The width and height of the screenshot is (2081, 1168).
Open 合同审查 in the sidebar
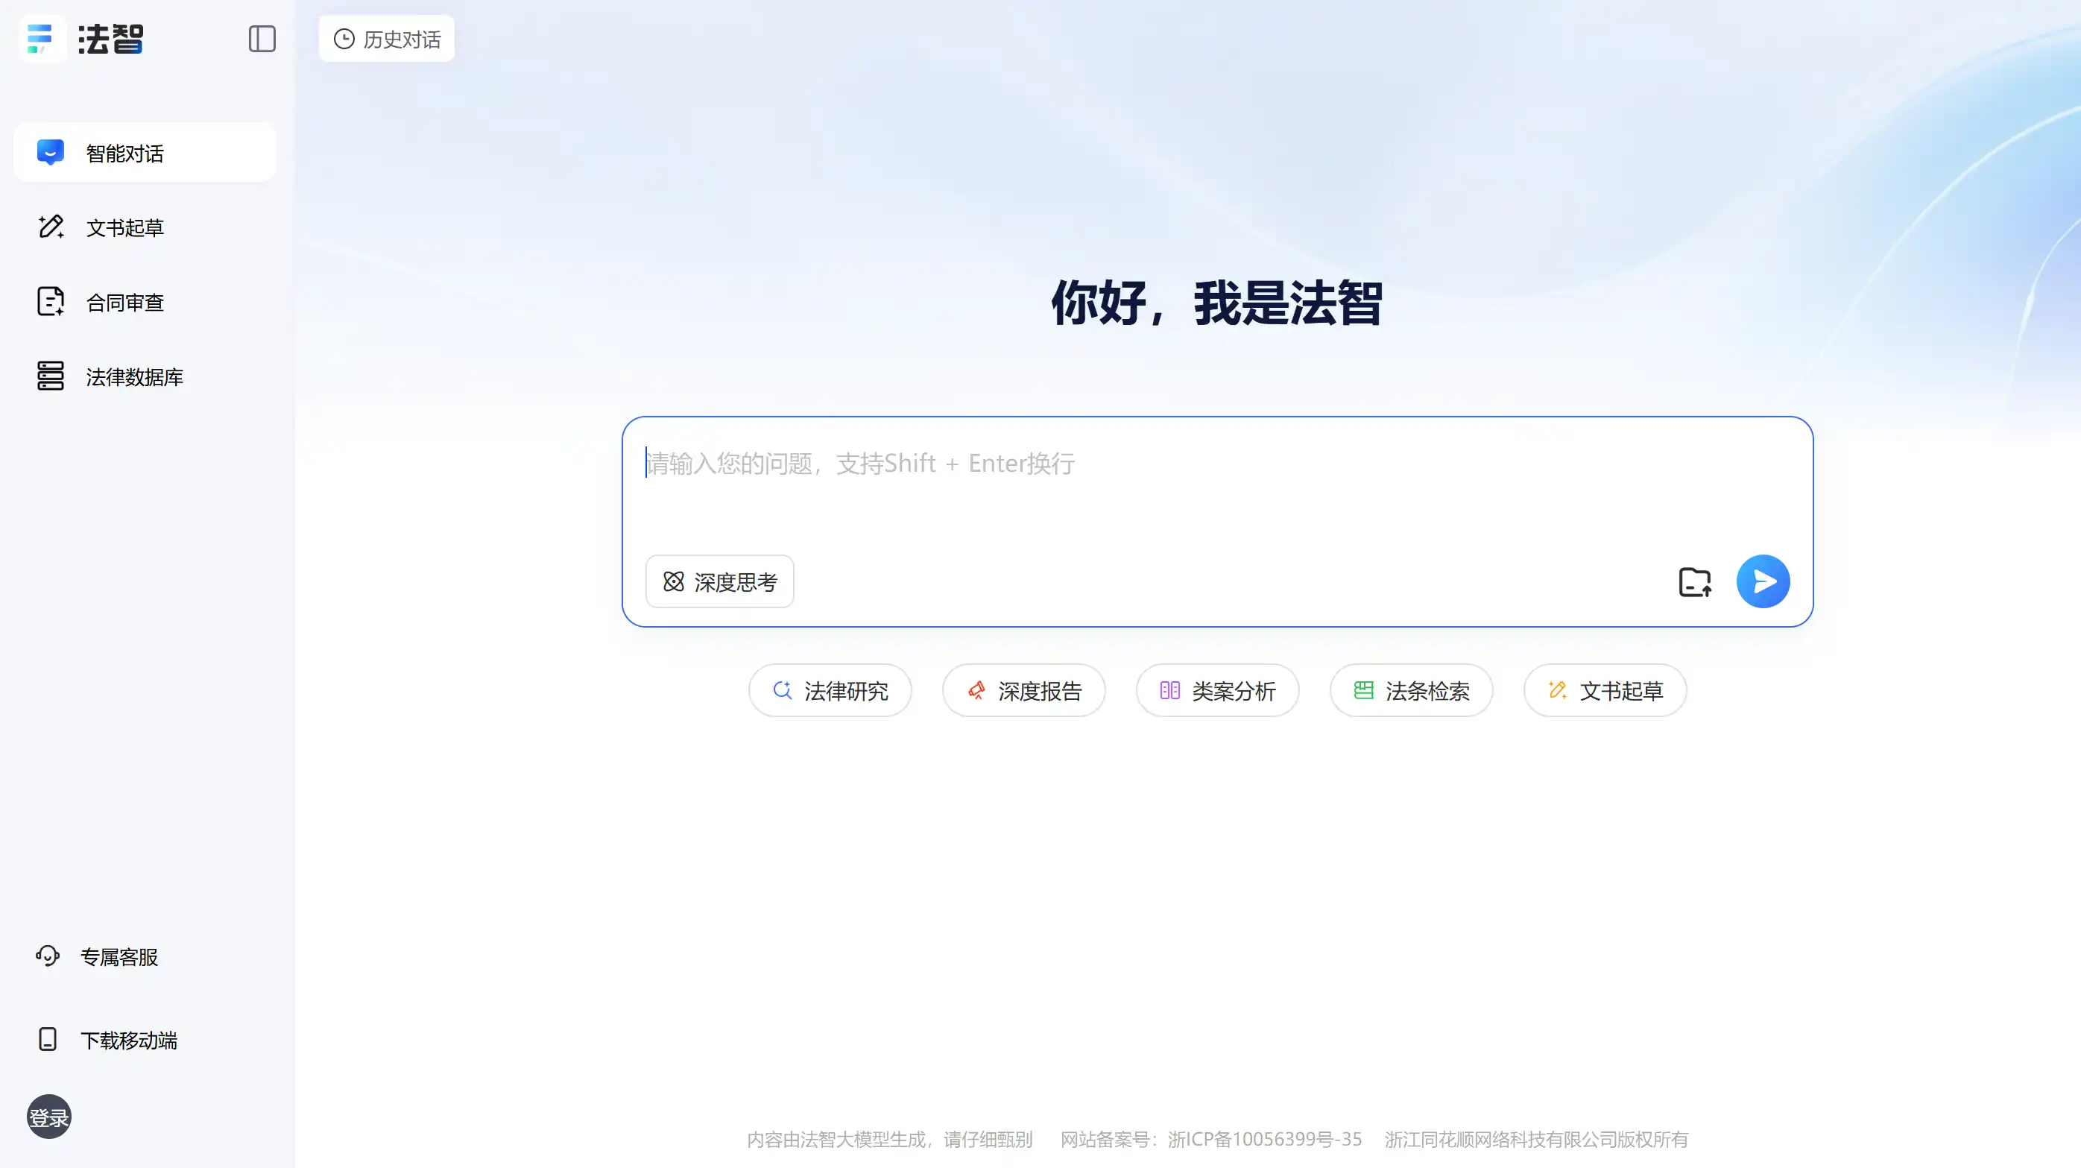(x=145, y=302)
